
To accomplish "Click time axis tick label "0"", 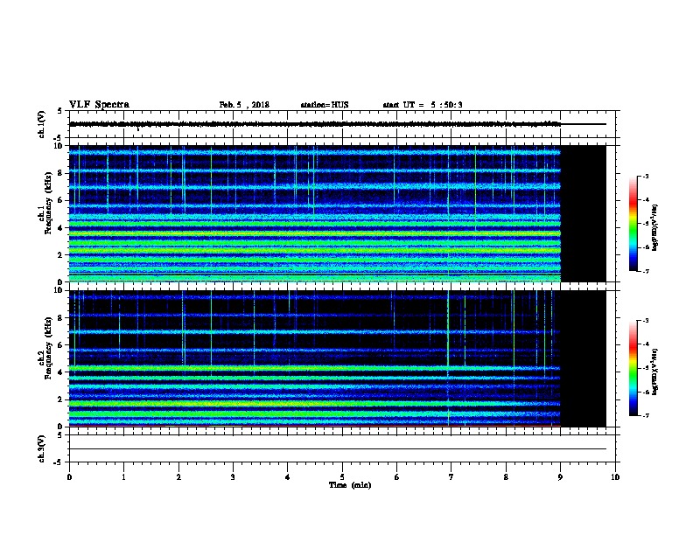I will coord(69,476).
